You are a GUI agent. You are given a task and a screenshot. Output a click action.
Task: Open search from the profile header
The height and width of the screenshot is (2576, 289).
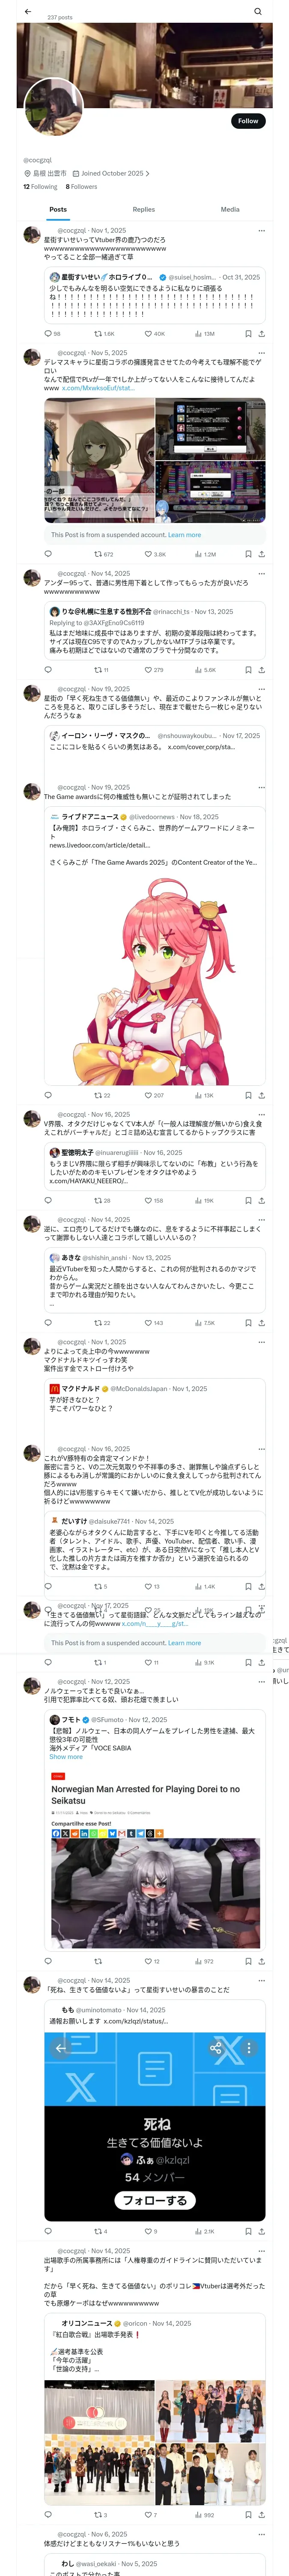tap(257, 11)
